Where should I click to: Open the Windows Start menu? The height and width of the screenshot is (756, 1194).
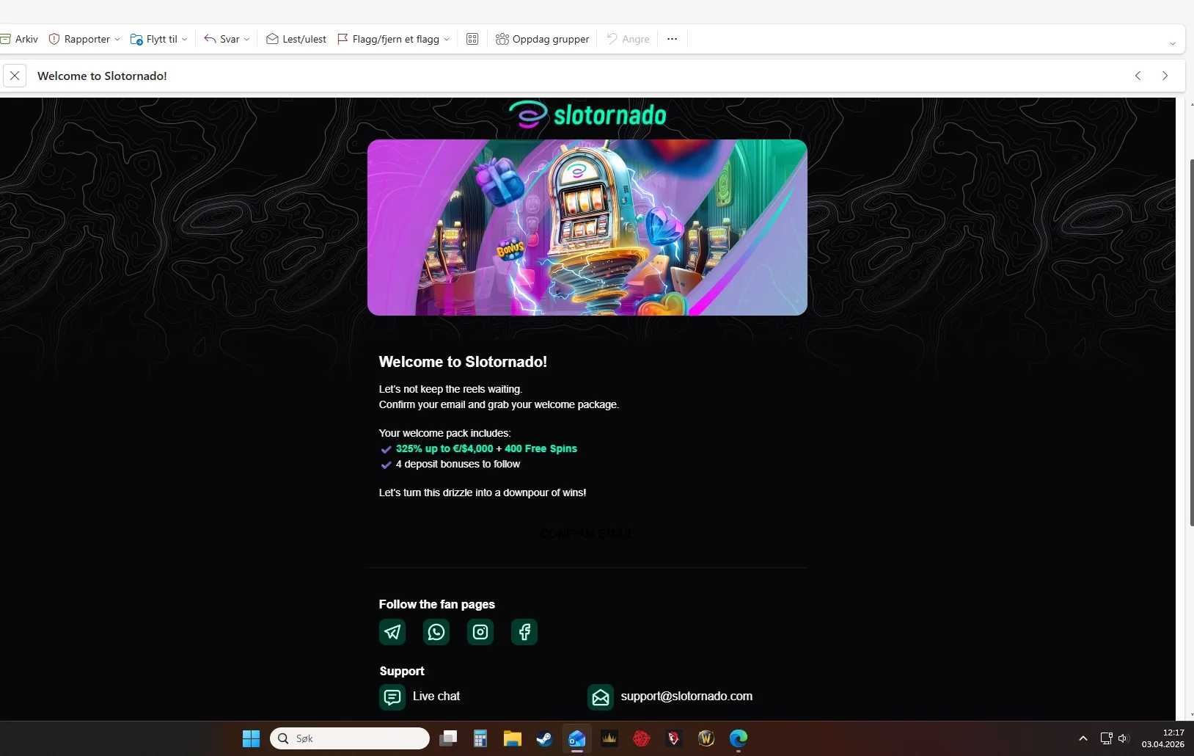251,738
